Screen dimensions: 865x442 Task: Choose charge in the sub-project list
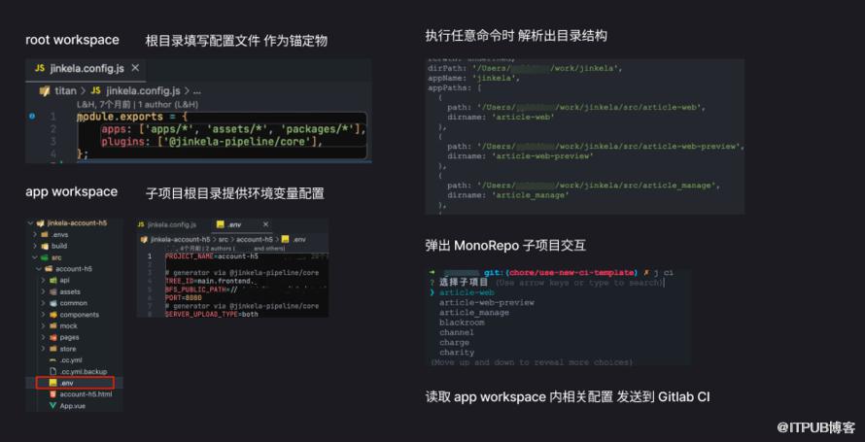pos(454,342)
